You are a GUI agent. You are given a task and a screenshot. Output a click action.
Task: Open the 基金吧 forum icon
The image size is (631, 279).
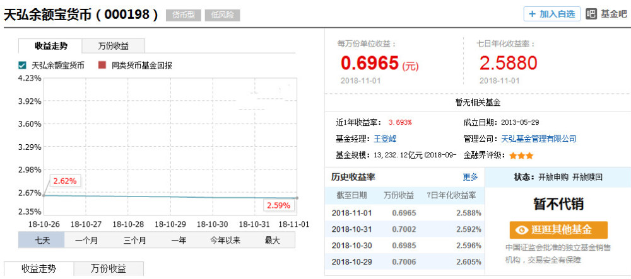tap(591, 14)
